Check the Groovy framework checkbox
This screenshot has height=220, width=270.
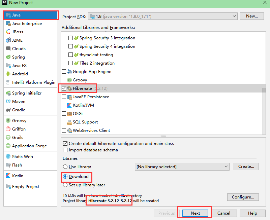64,80
